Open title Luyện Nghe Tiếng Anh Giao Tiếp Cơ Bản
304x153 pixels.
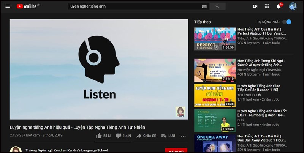click(259, 88)
